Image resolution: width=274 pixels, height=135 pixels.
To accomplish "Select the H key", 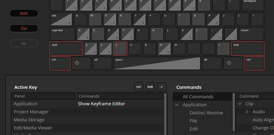I will 157,34.
